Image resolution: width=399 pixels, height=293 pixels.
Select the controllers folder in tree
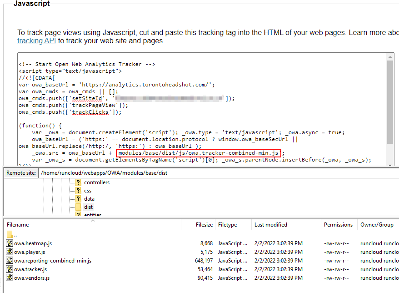pyautogui.click(x=97, y=182)
